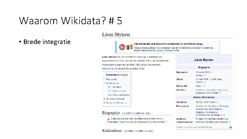Click the Belgian flag icon in banner

tap(129, 47)
